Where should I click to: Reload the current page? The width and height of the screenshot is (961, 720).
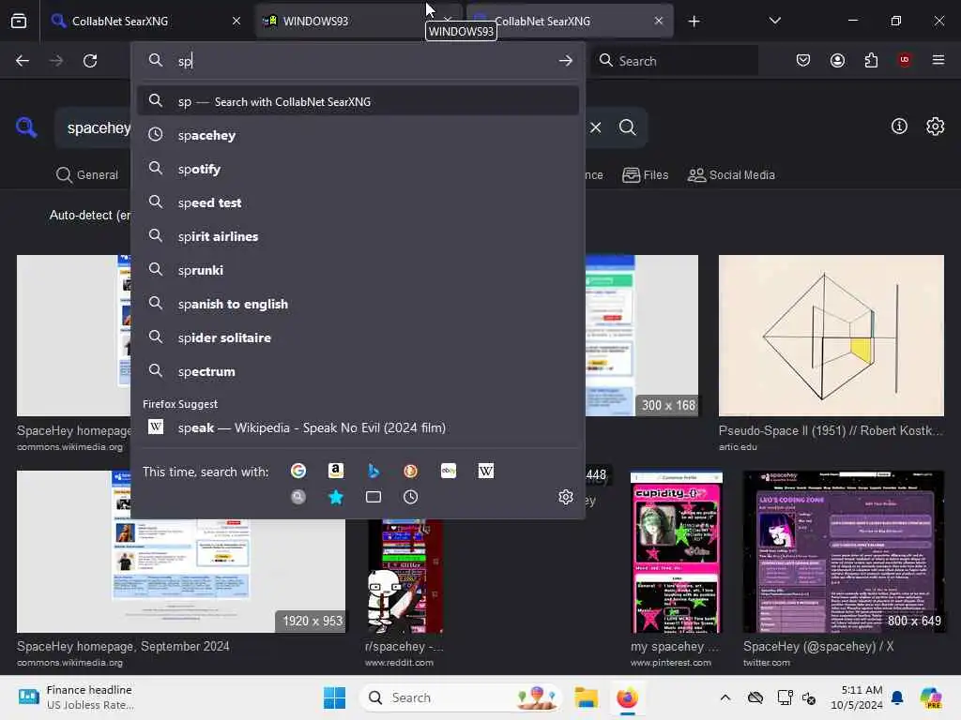pyautogui.click(x=90, y=61)
